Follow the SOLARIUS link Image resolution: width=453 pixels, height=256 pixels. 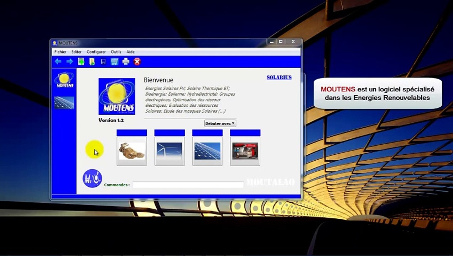point(279,78)
